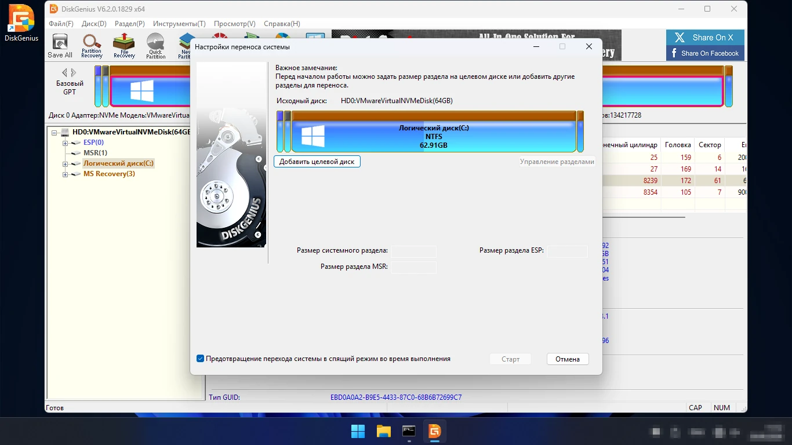Click the system partition size field
Viewport: 792px width, 445px height.
point(413,251)
